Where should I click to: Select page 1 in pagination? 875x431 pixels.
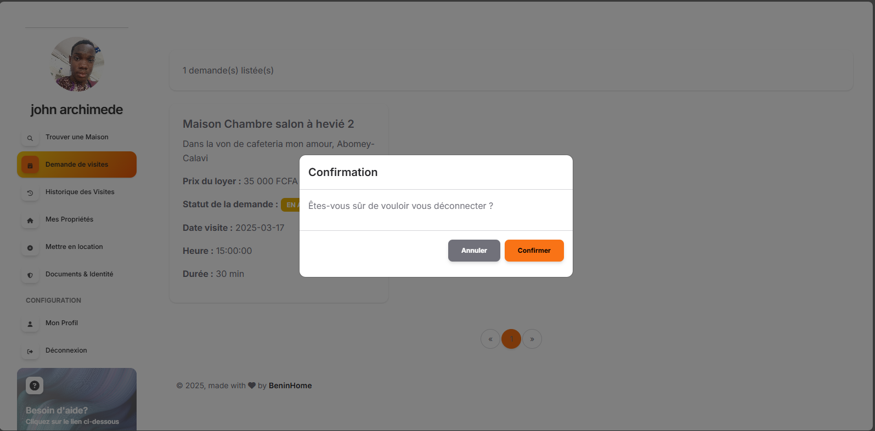pyautogui.click(x=511, y=339)
